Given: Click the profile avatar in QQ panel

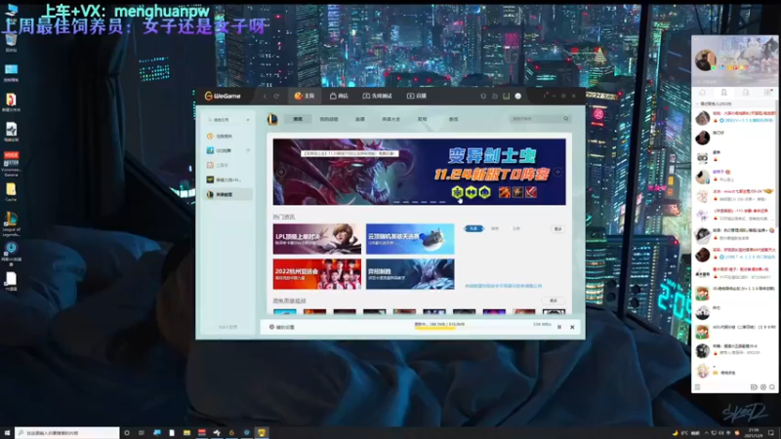Looking at the screenshot, I should click(705, 60).
